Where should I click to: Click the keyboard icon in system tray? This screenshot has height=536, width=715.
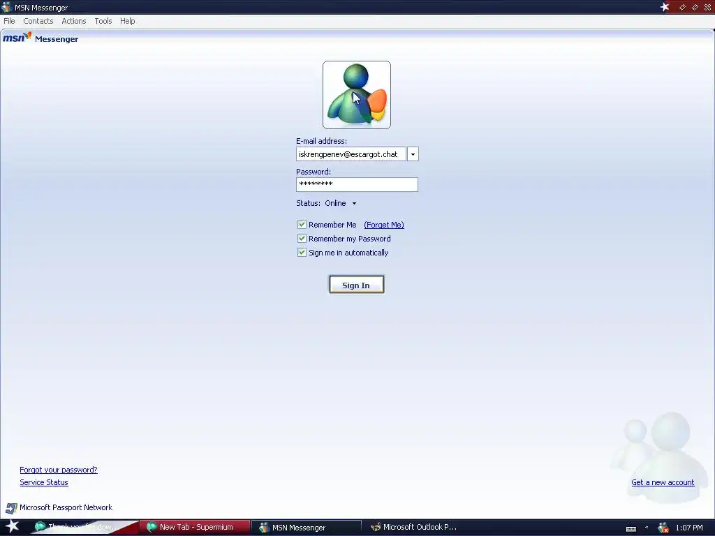631,528
